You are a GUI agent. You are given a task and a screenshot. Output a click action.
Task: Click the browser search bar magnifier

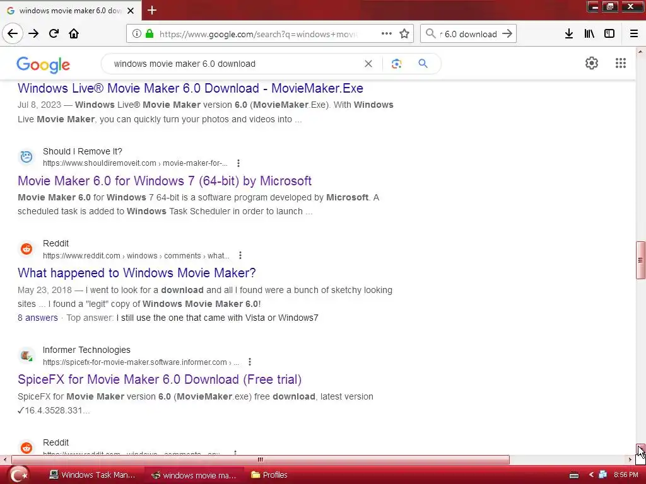430,34
